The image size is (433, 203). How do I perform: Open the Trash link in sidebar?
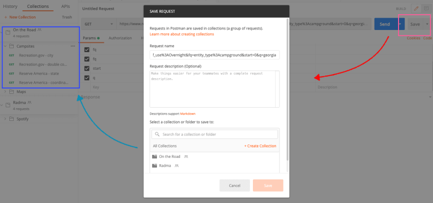(67, 17)
